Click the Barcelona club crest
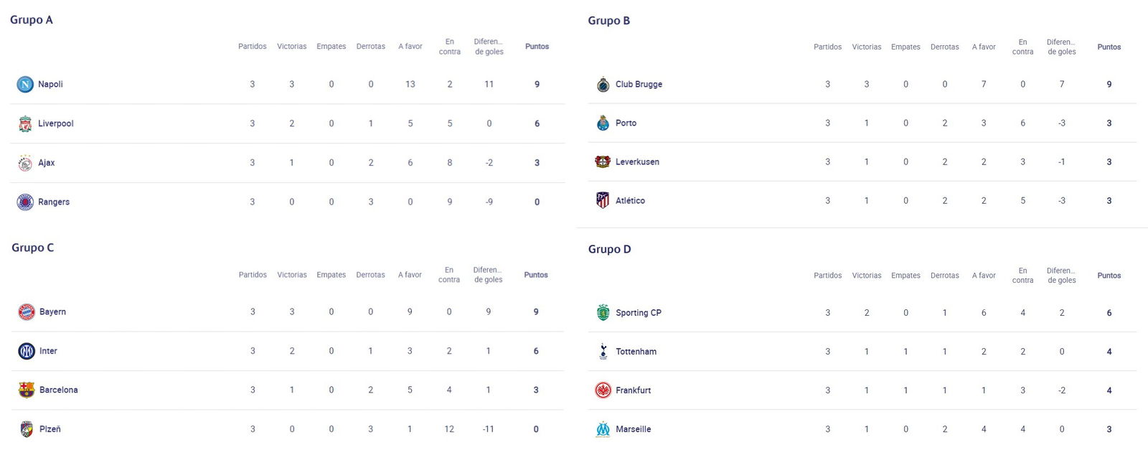This screenshot has height=455, width=1148. tap(27, 390)
